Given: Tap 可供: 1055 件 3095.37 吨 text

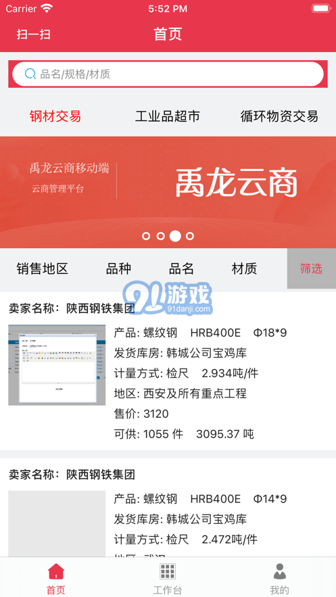Looking at the screenshot, I should [184, 433].
